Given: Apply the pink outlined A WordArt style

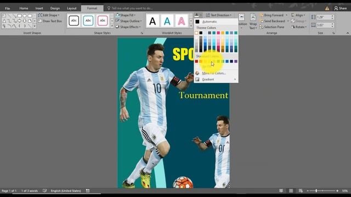Looking at the screenshot, I should 182,21.
